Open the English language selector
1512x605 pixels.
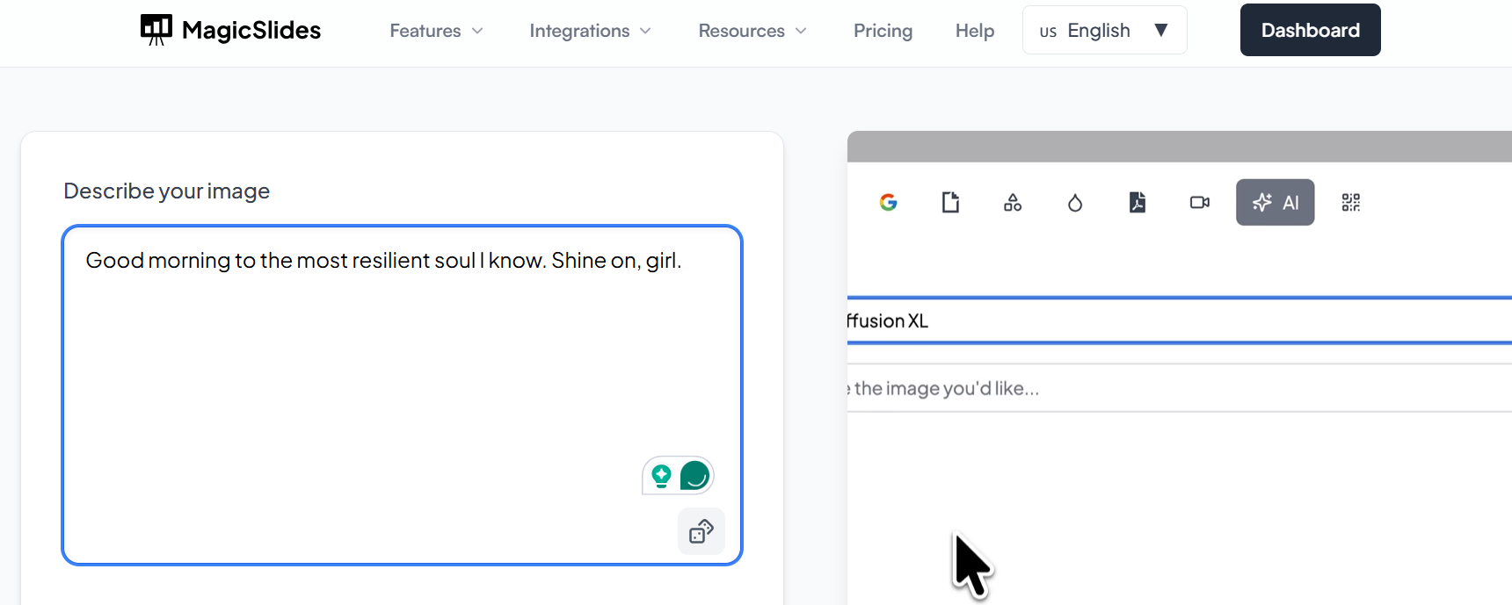1104,31
